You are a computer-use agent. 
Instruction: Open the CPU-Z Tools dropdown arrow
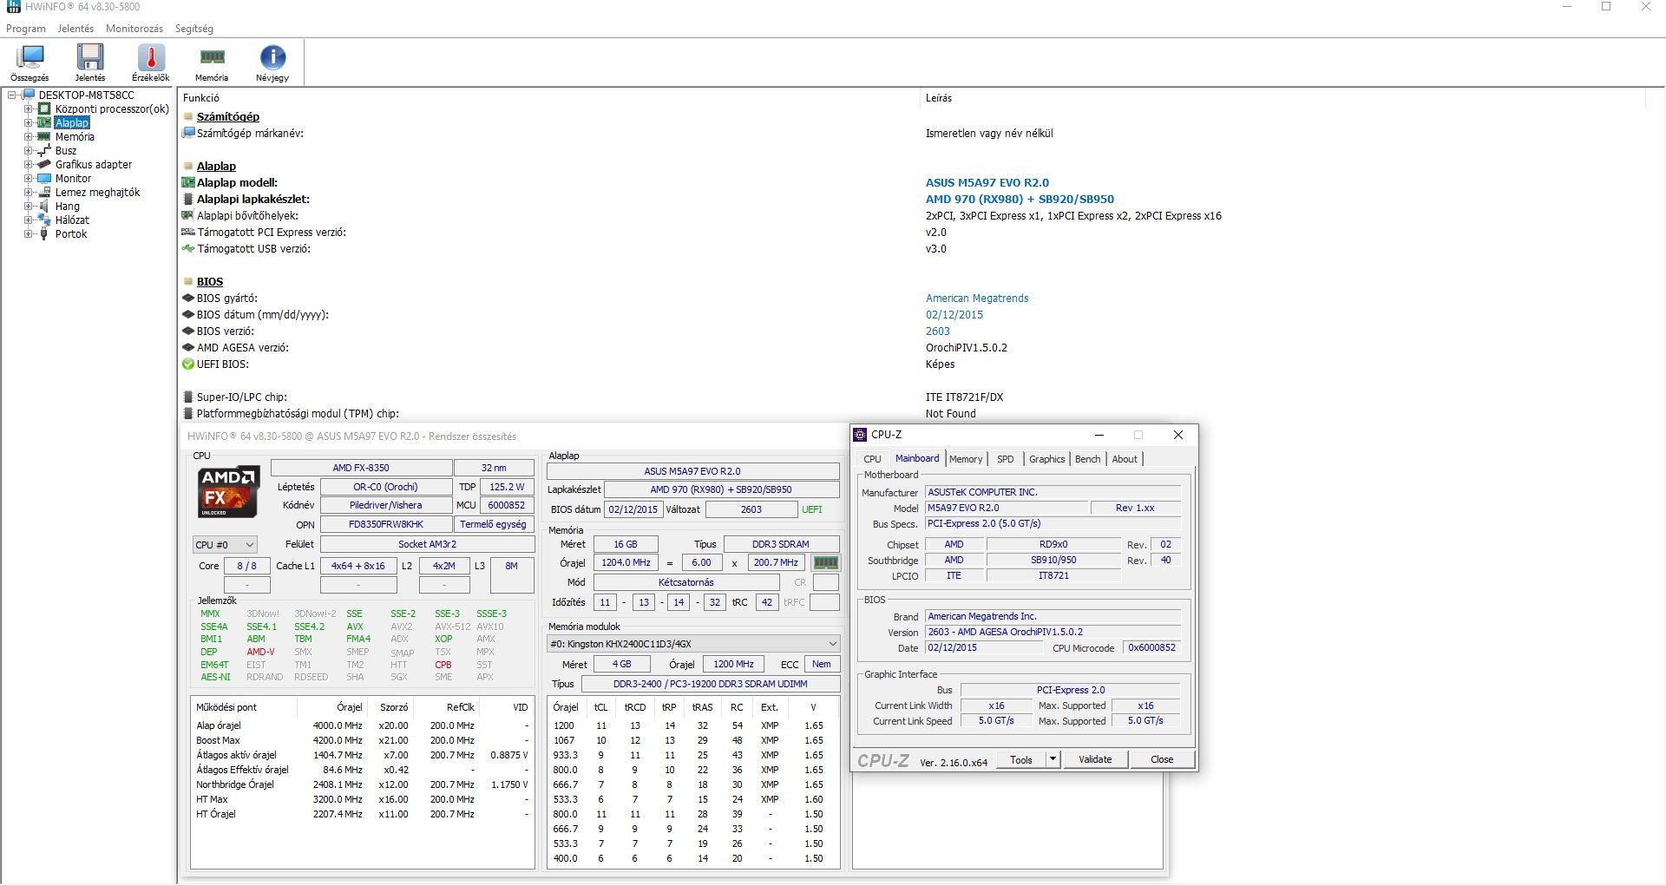[x=1053, y=759]
